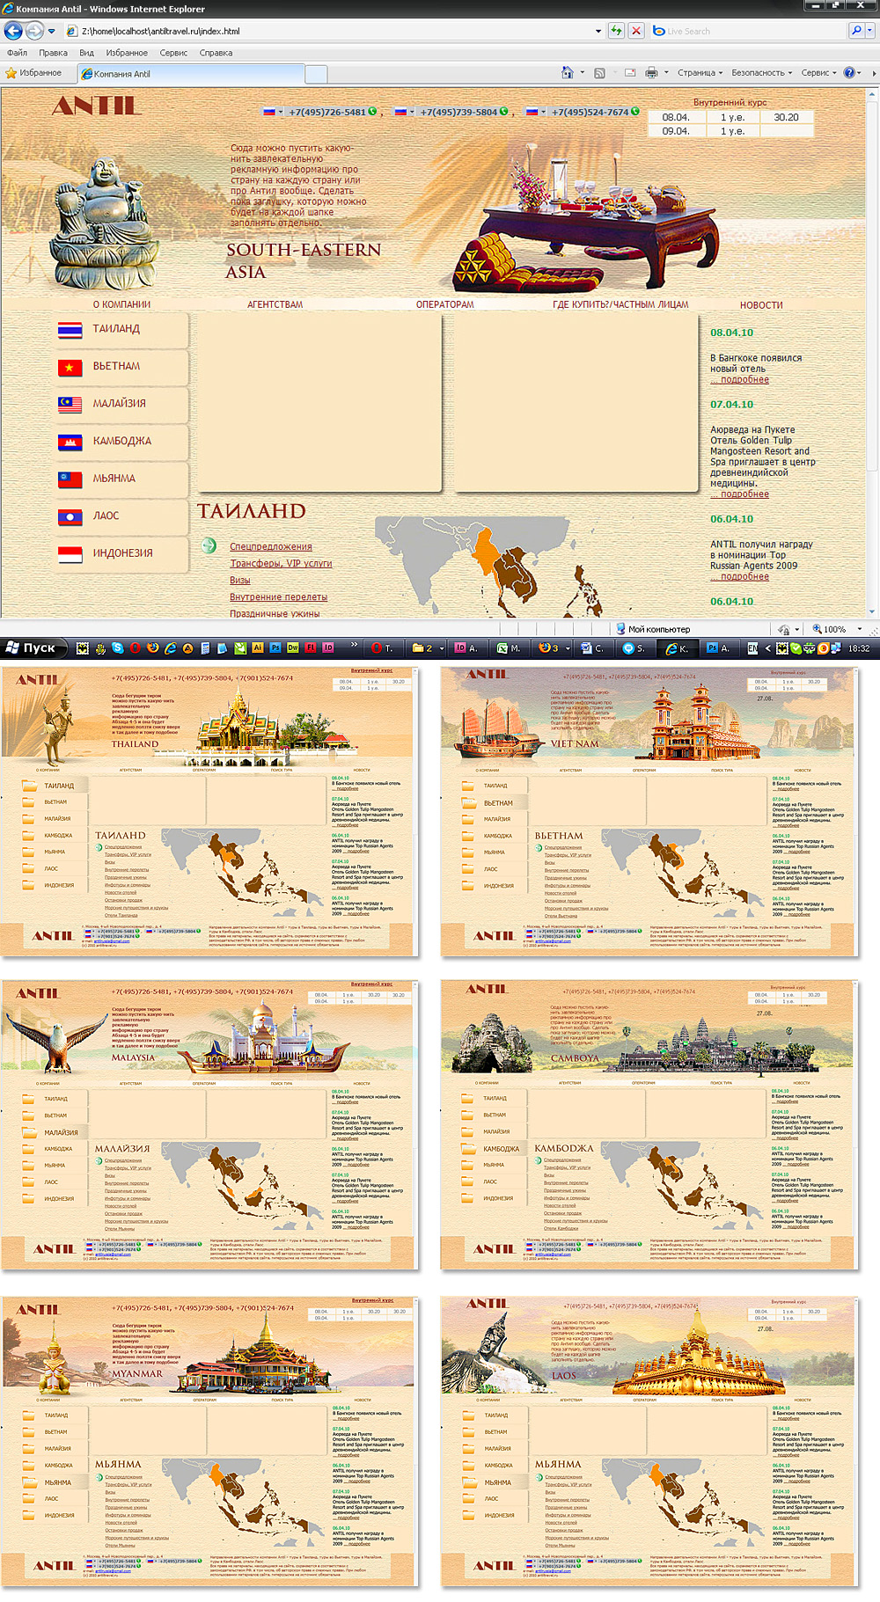Expand the Print options dropdown arrow
The image size is (880, 1602).
666,73
